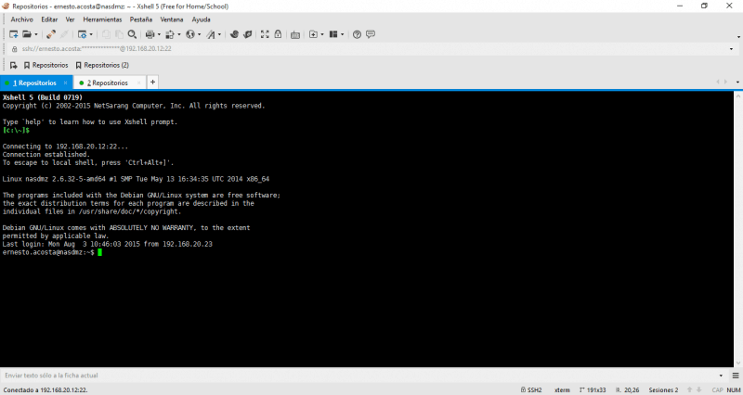Expand the address bar history dropdown
The height and width of the screenshot is (395, 743).
731,49
